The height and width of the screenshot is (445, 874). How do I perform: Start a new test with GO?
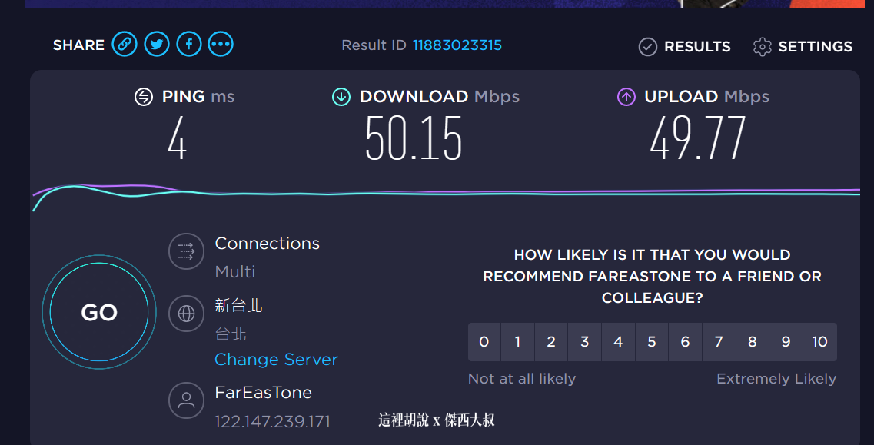tap(99, 312)
